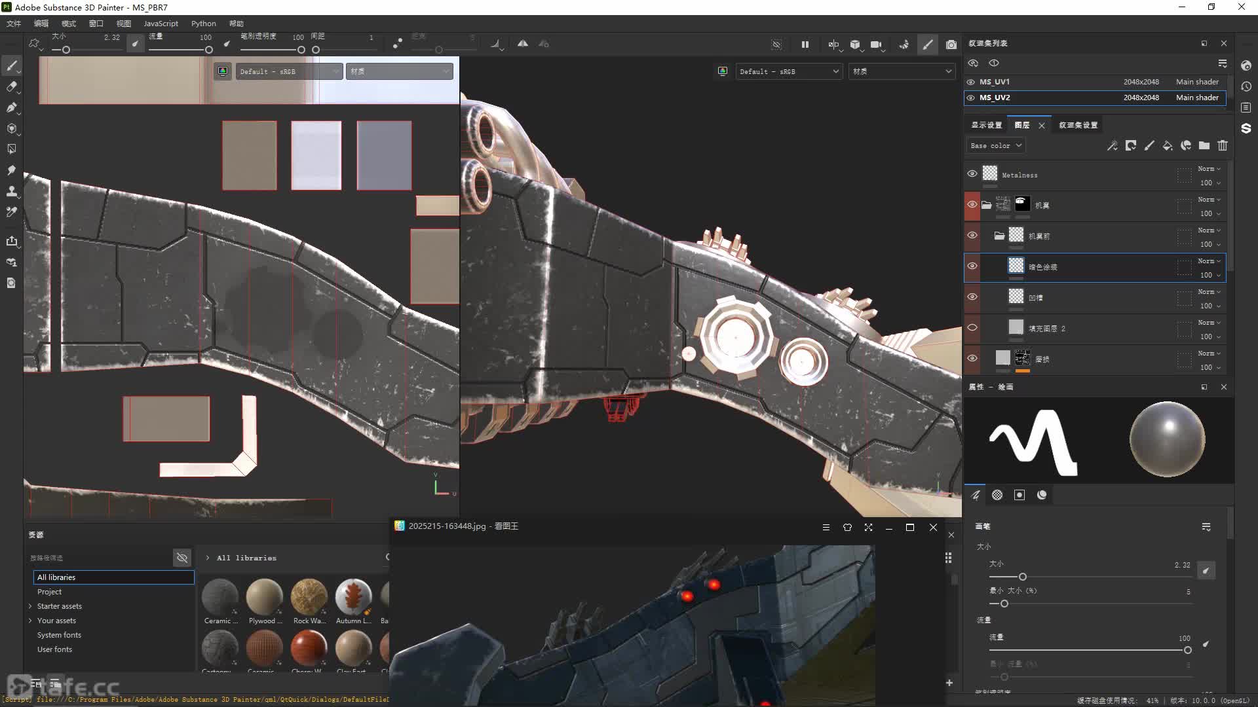Select the Clone stamp tool

click(12, 191)
